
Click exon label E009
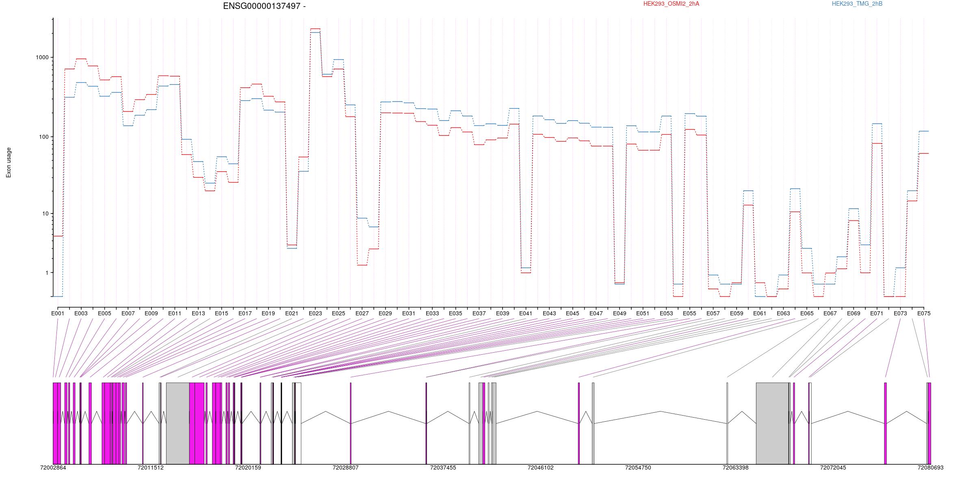[x=151, y=313]
